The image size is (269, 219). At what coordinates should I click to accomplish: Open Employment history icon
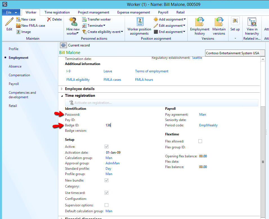pyautogui.click(x=200, y=22)
